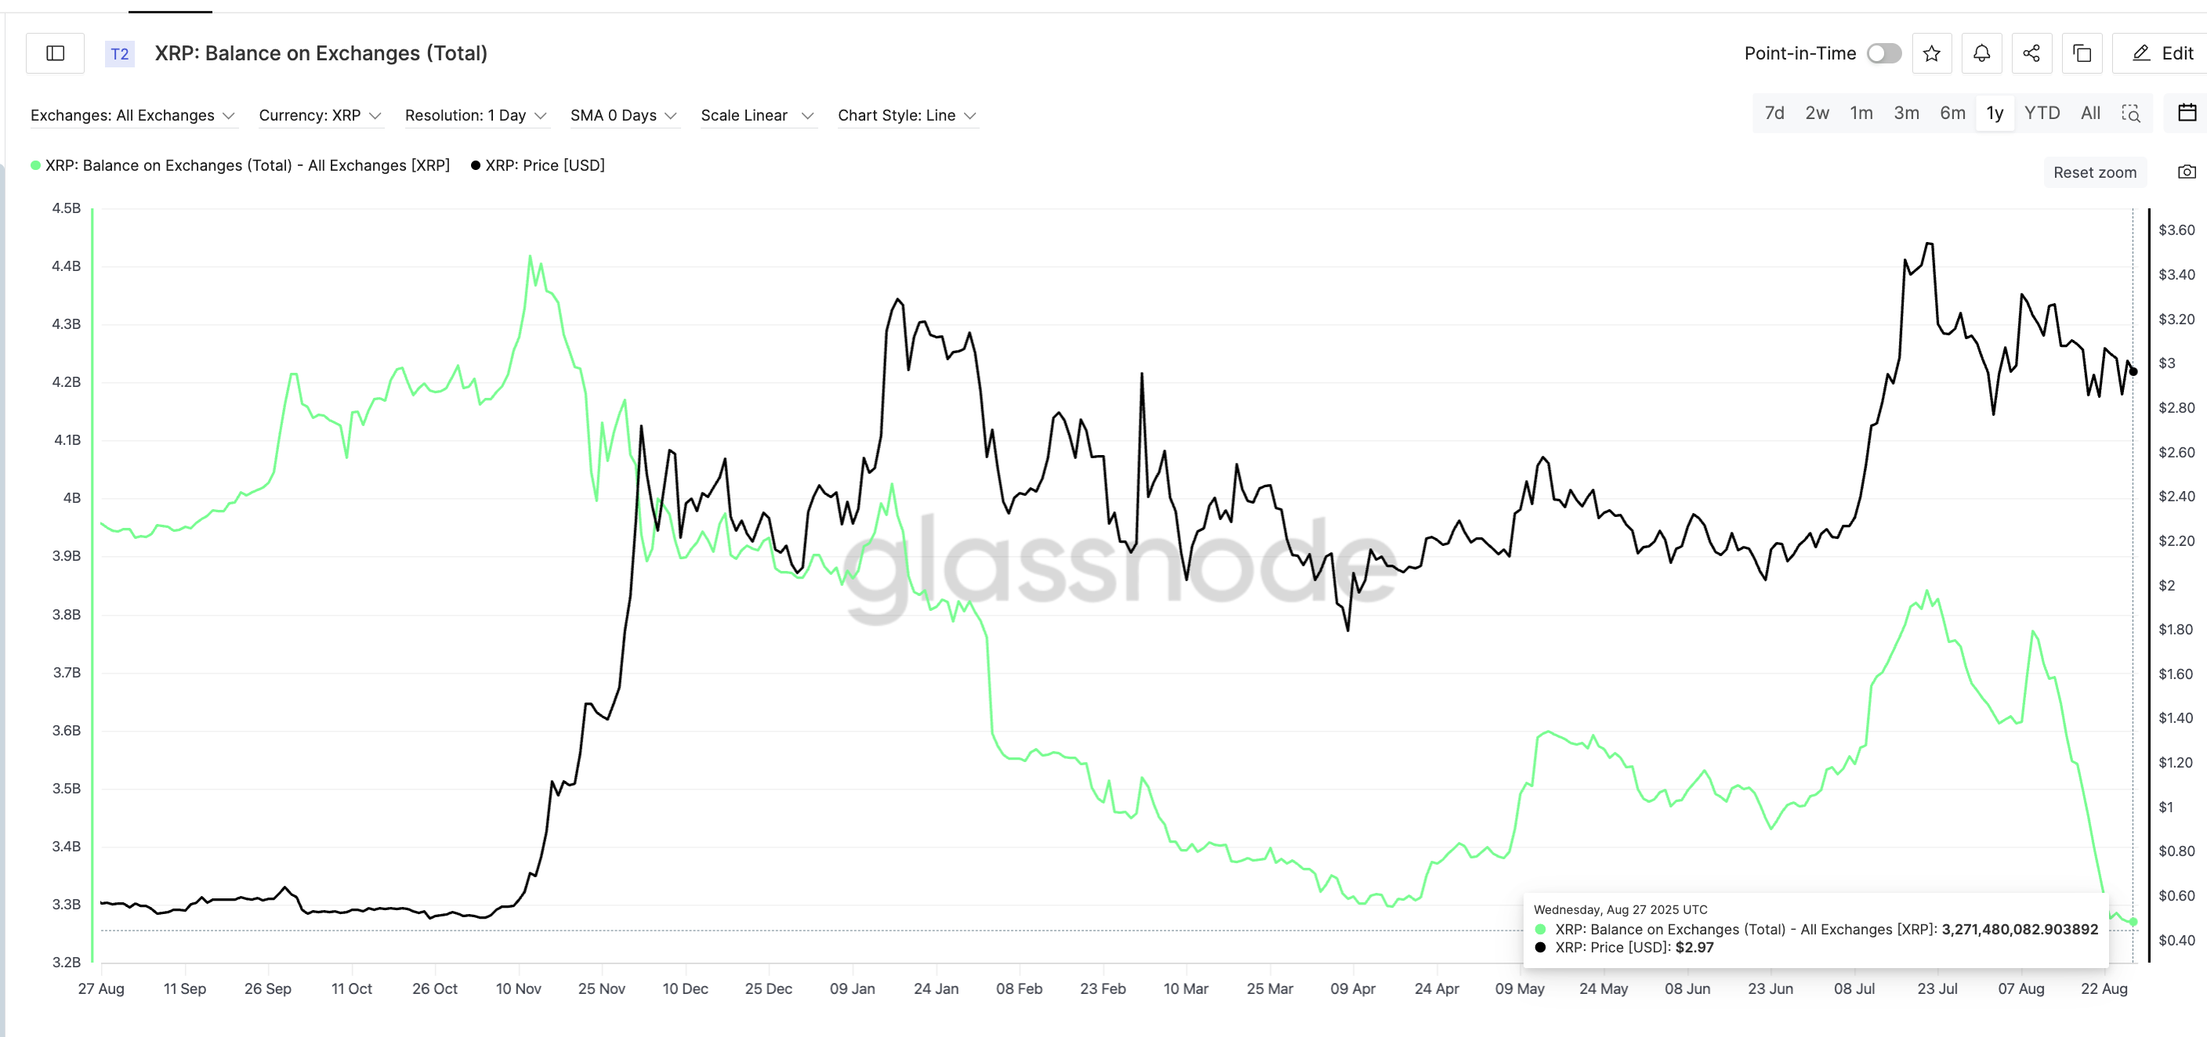Open the Exchanges: All Exchanges dropdown

point(132,115)
